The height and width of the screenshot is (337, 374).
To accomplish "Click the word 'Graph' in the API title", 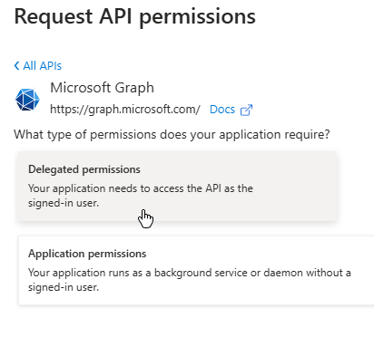I will coord(134,89).
